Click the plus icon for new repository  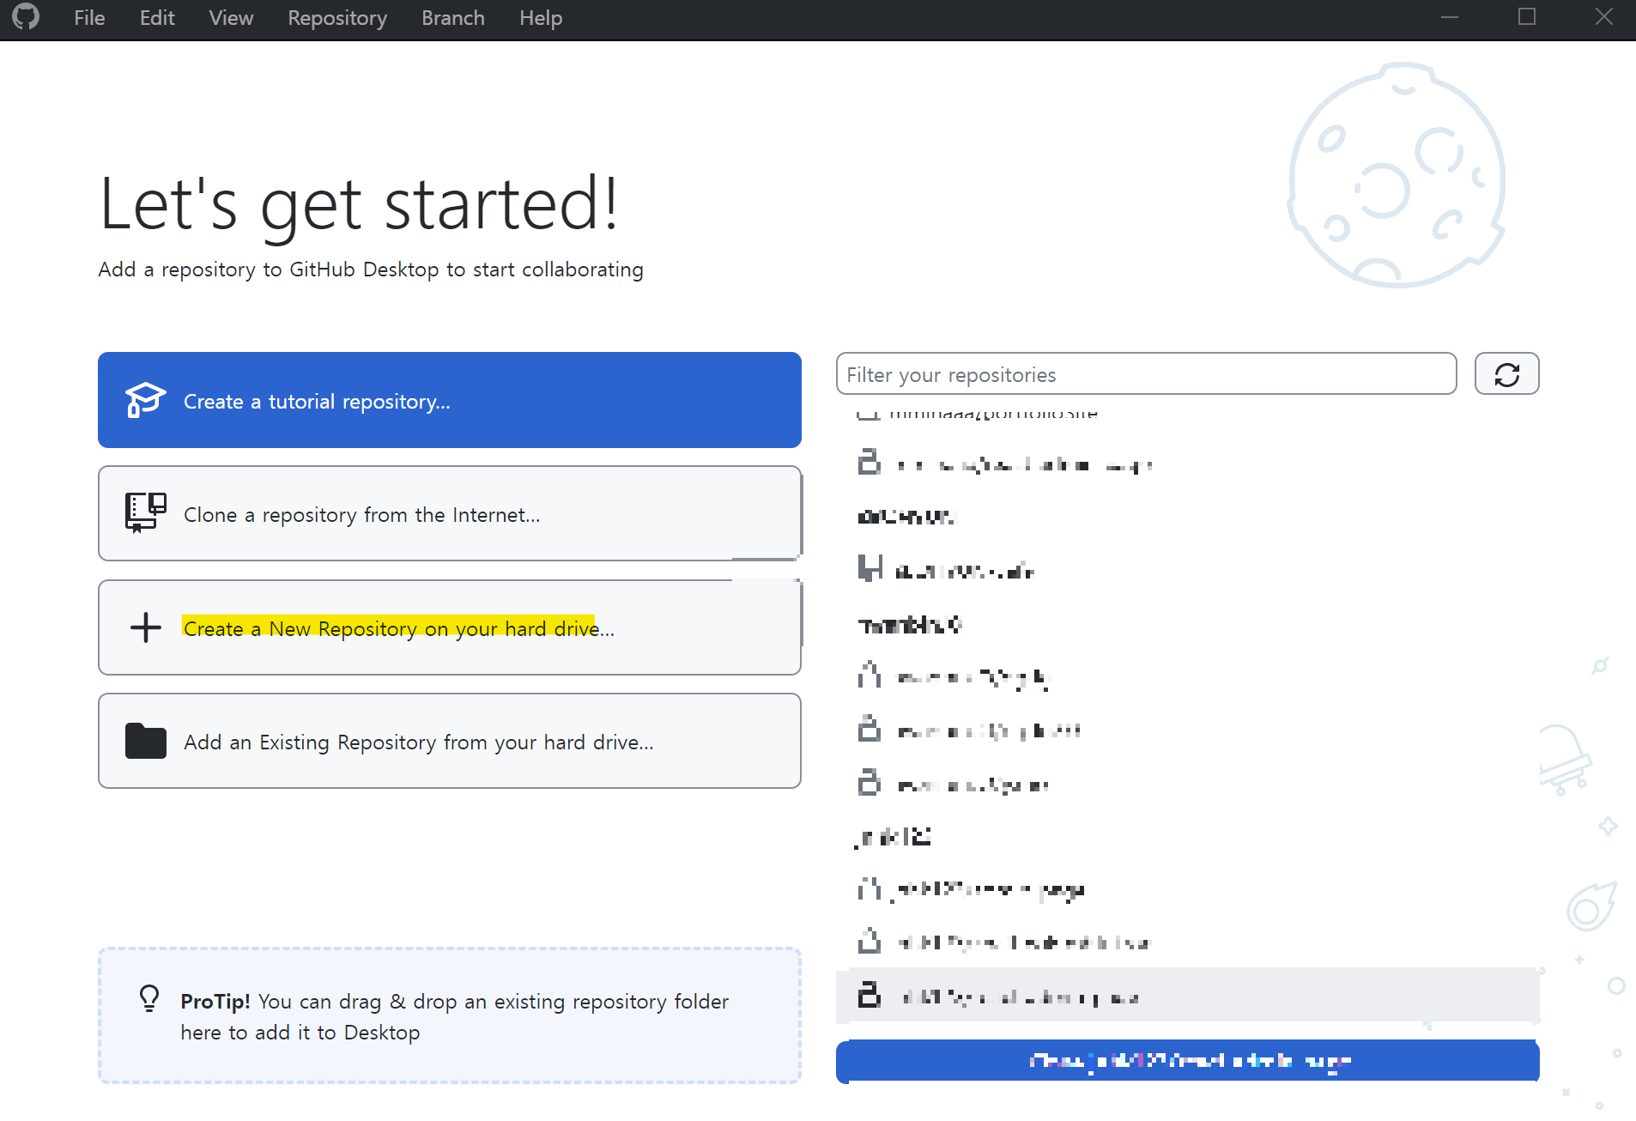pos(146,627)
